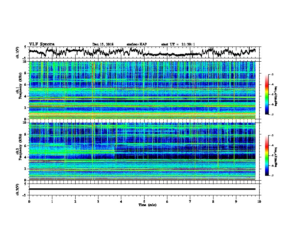
Task: Click the ch.2 color scale bar
Action: click(267, 155)
